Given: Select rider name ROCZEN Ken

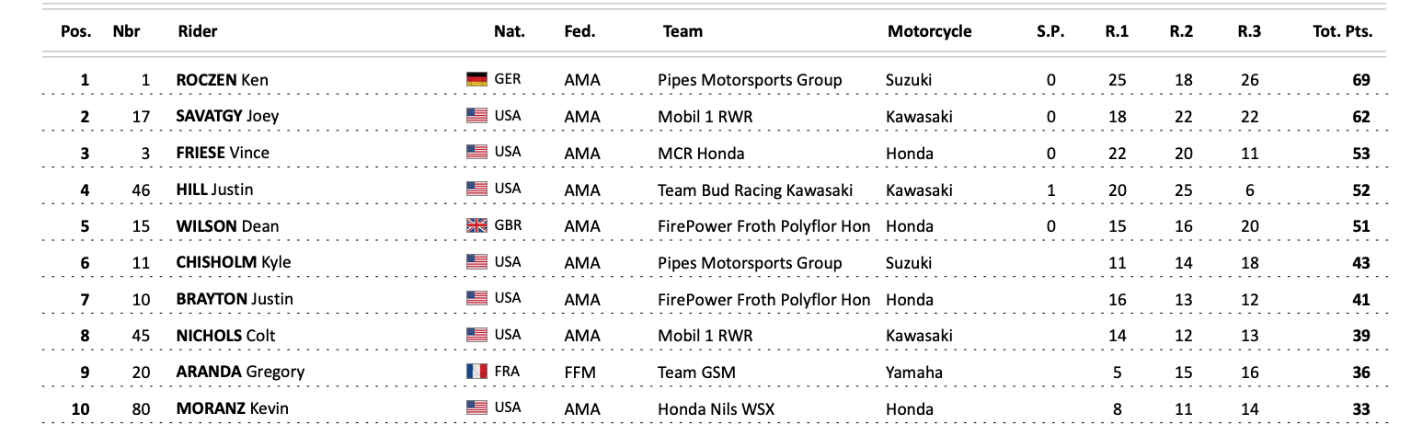Looking at the screenshot, I should 221,80.
